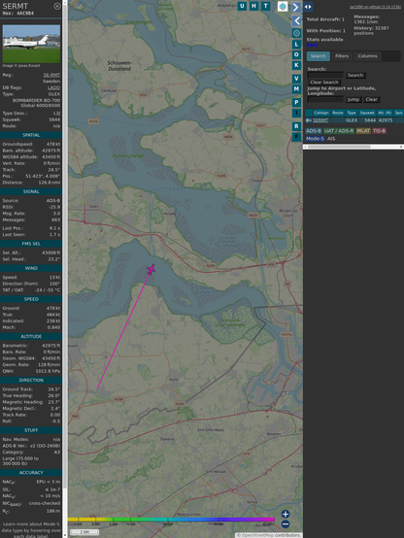The image size is (404, 538).
Task: Open the map layer selector icon
Action: [283, 6]
